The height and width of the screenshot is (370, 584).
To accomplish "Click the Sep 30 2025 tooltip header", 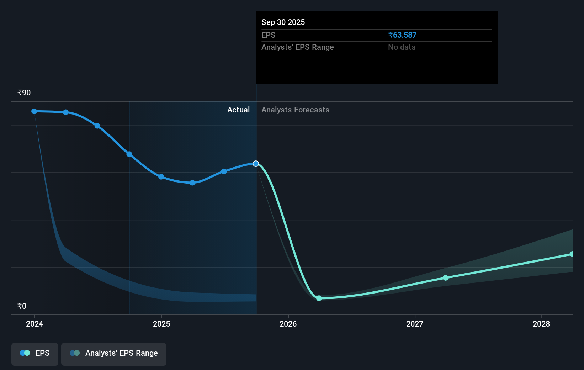I will click(283, 22).
